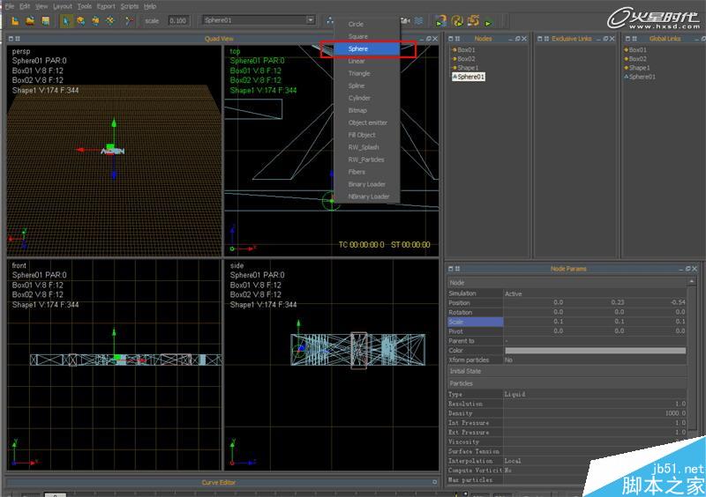Click the emitter particles toolbar icon
The image size is (706, 497).
coord(329,20)
